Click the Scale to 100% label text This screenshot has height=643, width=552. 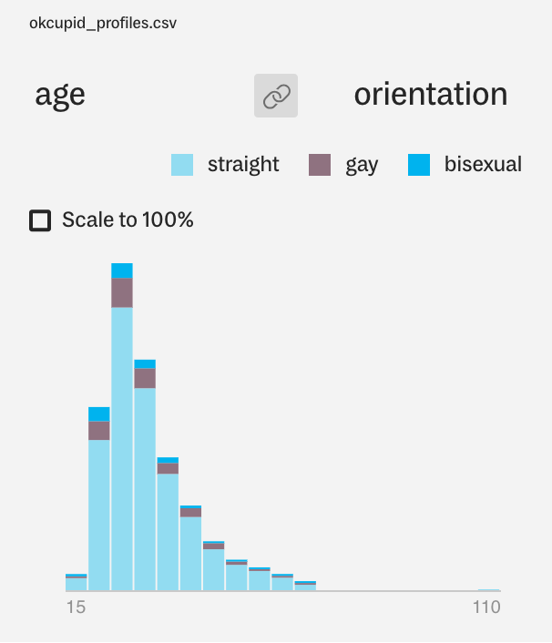tap(128, 220)
